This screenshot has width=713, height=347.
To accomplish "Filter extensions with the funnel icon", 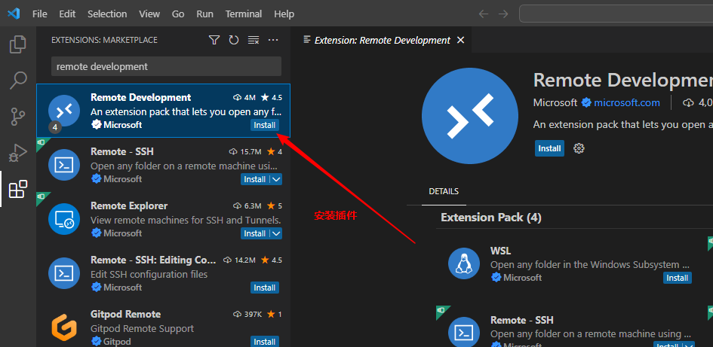I will (x=214, y=40).
